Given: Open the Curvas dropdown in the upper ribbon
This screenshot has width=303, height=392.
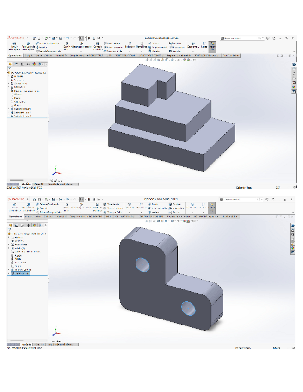Looking at the screenshot, I should [x=204, y=46].
